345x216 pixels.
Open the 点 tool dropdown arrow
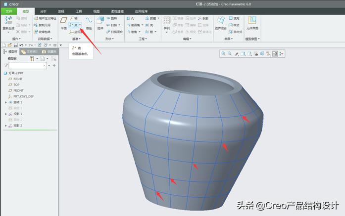pyautogui.click(x=80, y=25)
